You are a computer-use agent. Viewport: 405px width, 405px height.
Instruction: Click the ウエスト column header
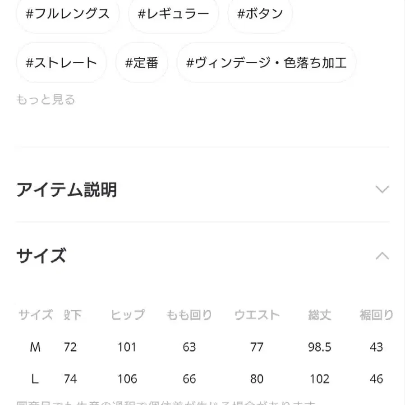[257, 315]
